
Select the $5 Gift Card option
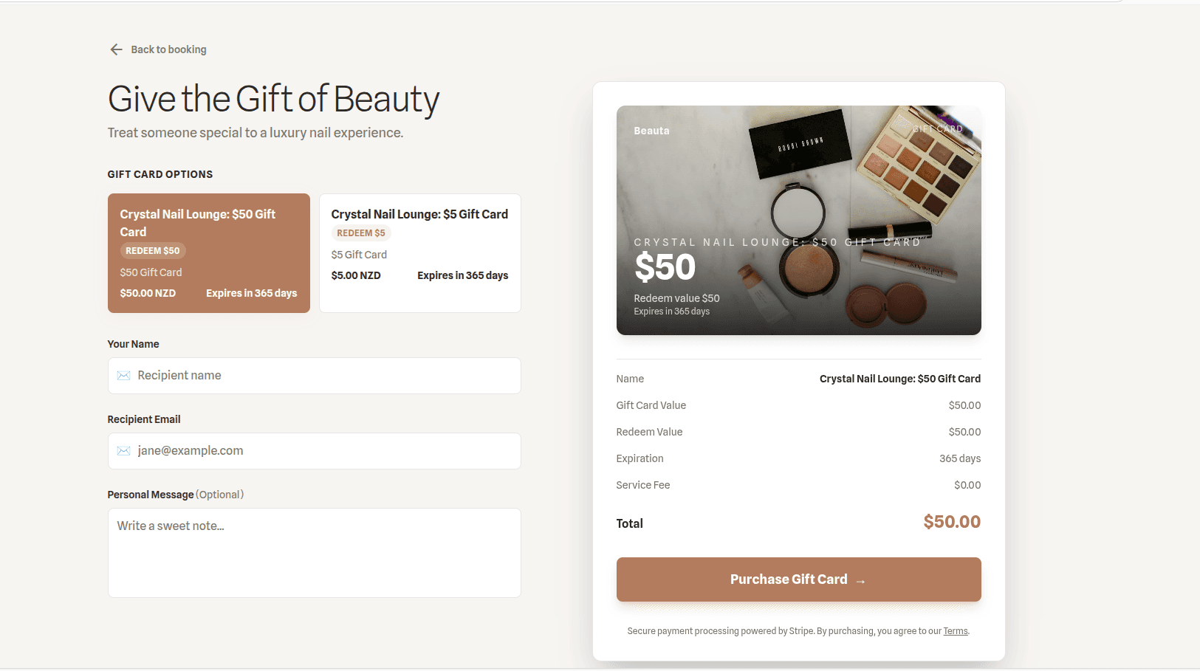pyautogui.click(x=419, y=252)
